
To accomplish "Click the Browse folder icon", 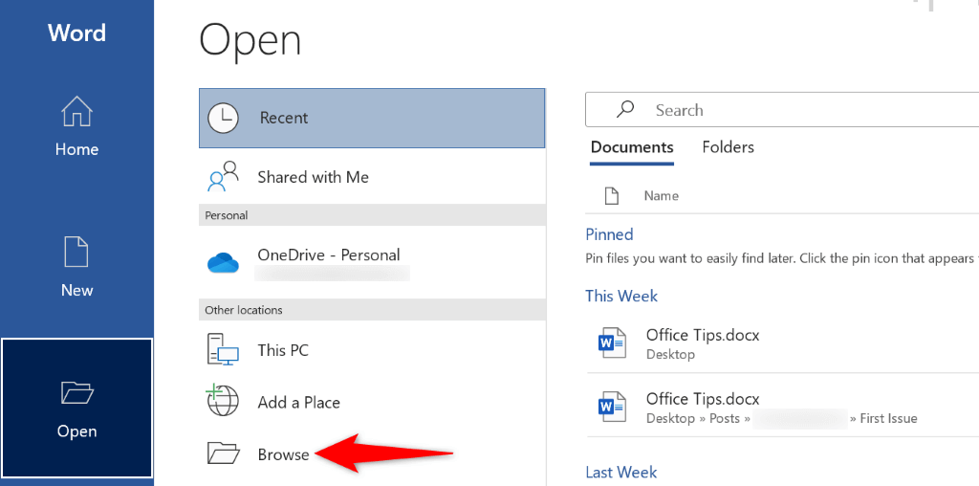I will coord(223,453).
